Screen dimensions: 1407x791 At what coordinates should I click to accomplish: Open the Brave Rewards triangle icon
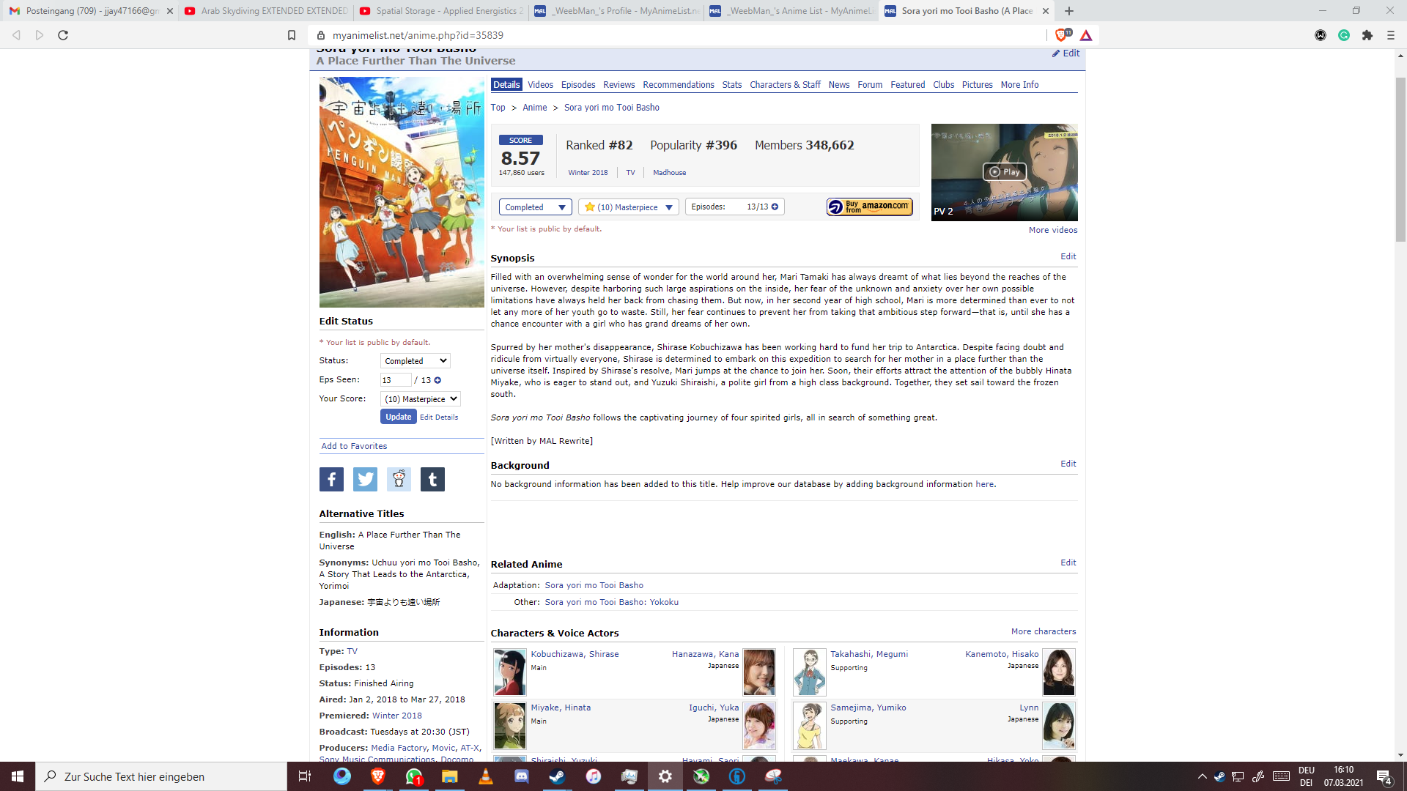1086,35
